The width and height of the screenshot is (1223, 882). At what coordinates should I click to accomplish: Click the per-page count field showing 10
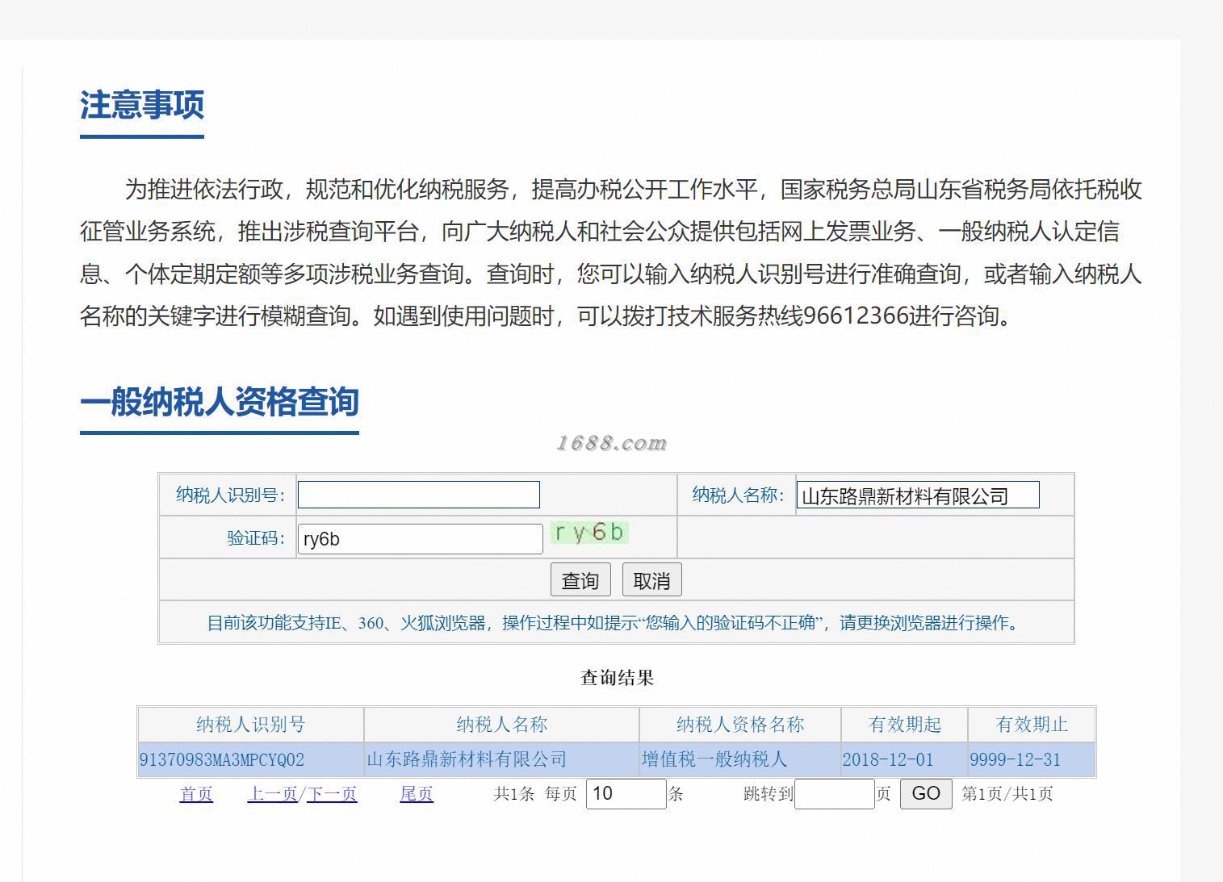pos(626,794)
